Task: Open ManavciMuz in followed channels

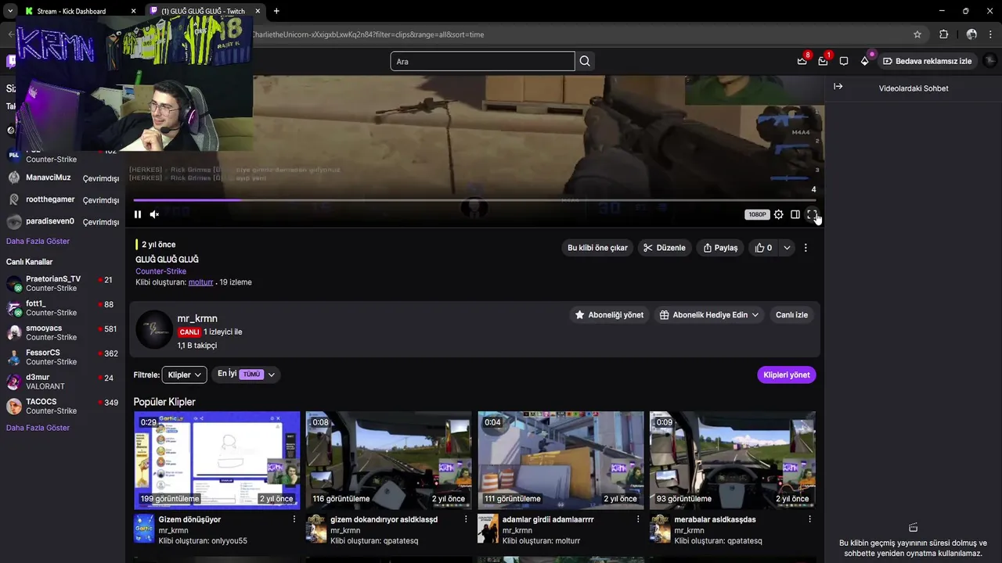Action: pyautogui.click(x=63, y=178)
